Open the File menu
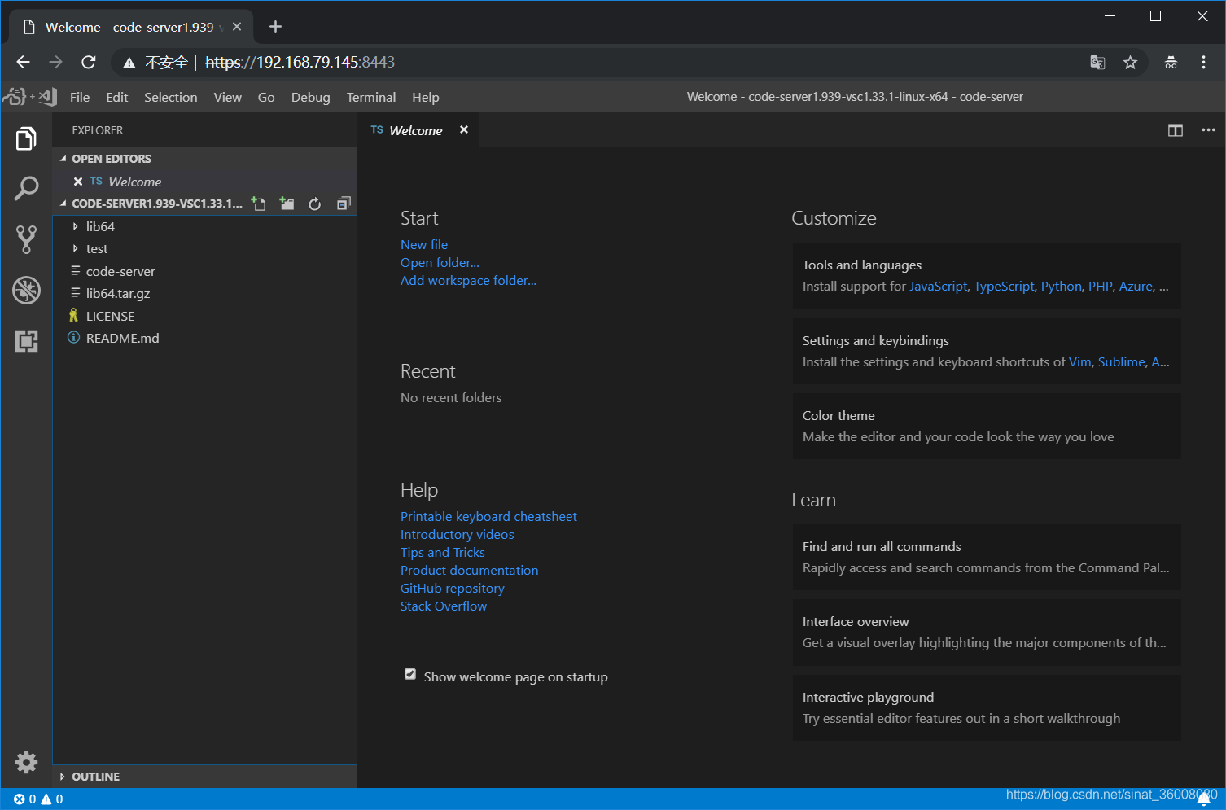 [80, 97]
